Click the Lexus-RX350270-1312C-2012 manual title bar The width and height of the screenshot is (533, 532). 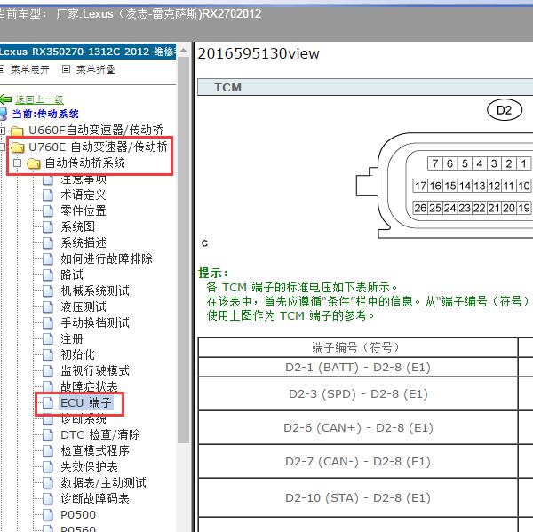[x=88, y=52]
